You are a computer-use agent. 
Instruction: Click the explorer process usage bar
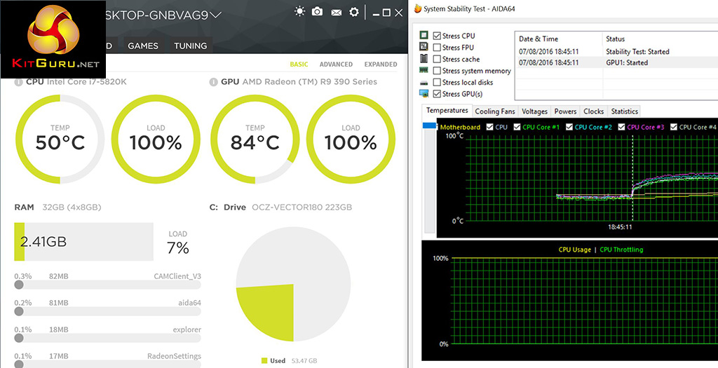pyautogui.click(x=107, y=338)
